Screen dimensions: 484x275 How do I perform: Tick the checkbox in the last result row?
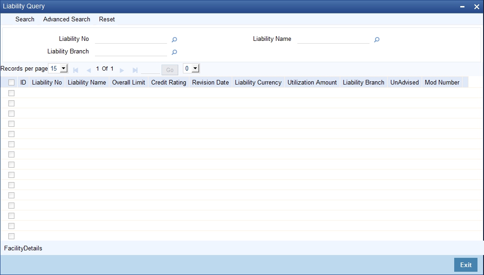12,236
